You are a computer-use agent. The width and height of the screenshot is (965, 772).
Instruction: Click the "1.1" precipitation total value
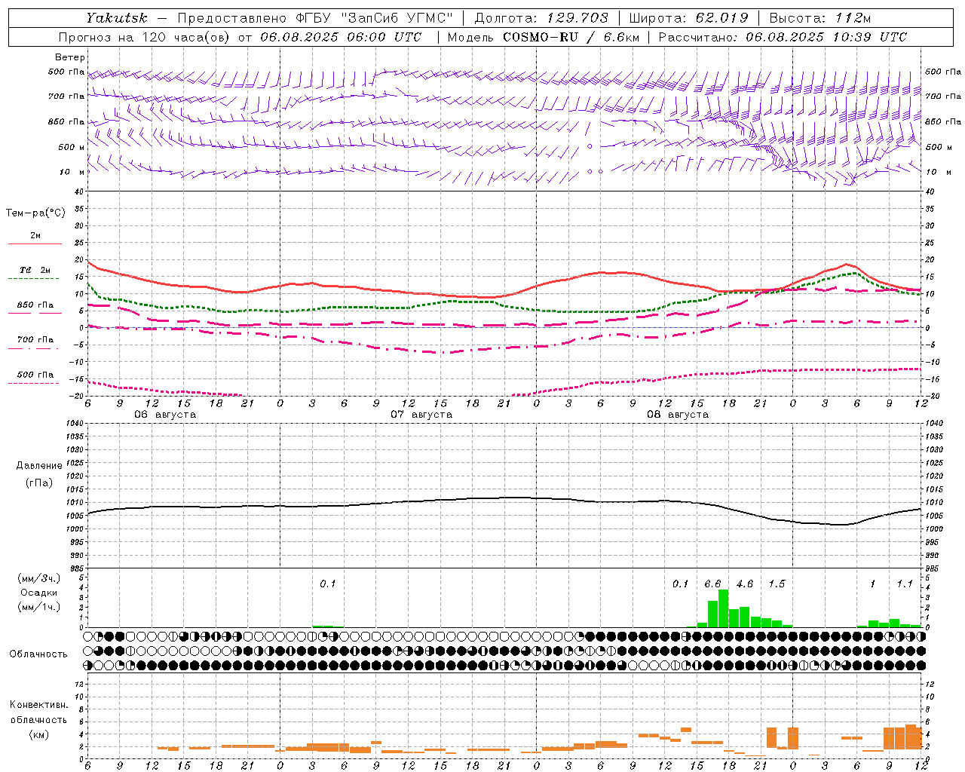[x=905, y=584]
